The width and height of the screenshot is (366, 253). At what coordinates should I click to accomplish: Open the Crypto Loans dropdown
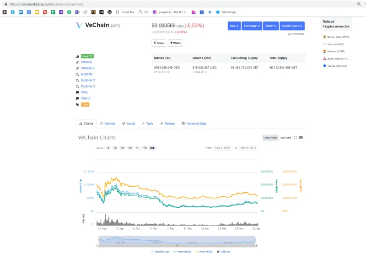point(292,26)
